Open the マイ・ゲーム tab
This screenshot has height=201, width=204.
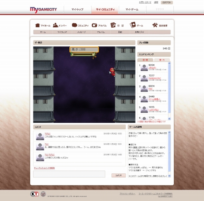[132, 9]
